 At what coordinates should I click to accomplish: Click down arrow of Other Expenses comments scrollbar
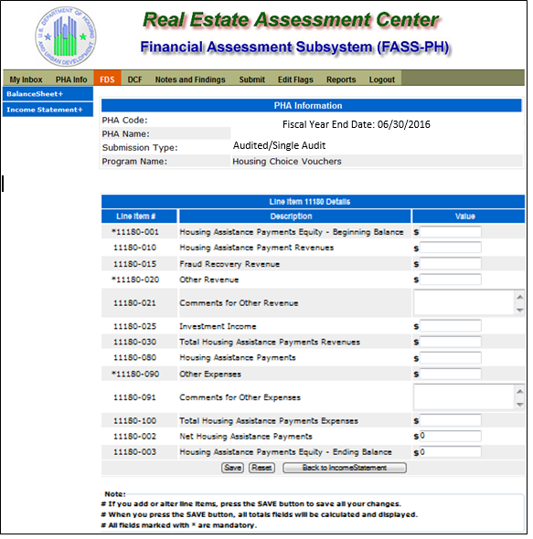519,405
